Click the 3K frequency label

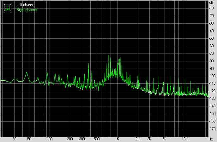[x=149, y=139]
